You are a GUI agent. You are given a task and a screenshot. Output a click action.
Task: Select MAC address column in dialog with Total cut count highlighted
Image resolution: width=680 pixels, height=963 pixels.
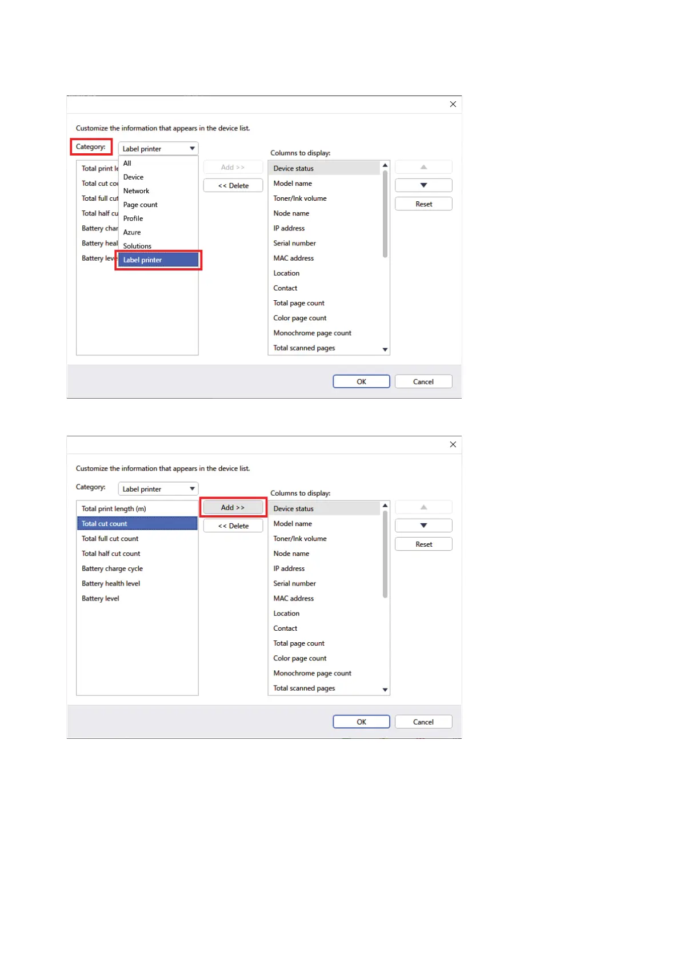325,598
